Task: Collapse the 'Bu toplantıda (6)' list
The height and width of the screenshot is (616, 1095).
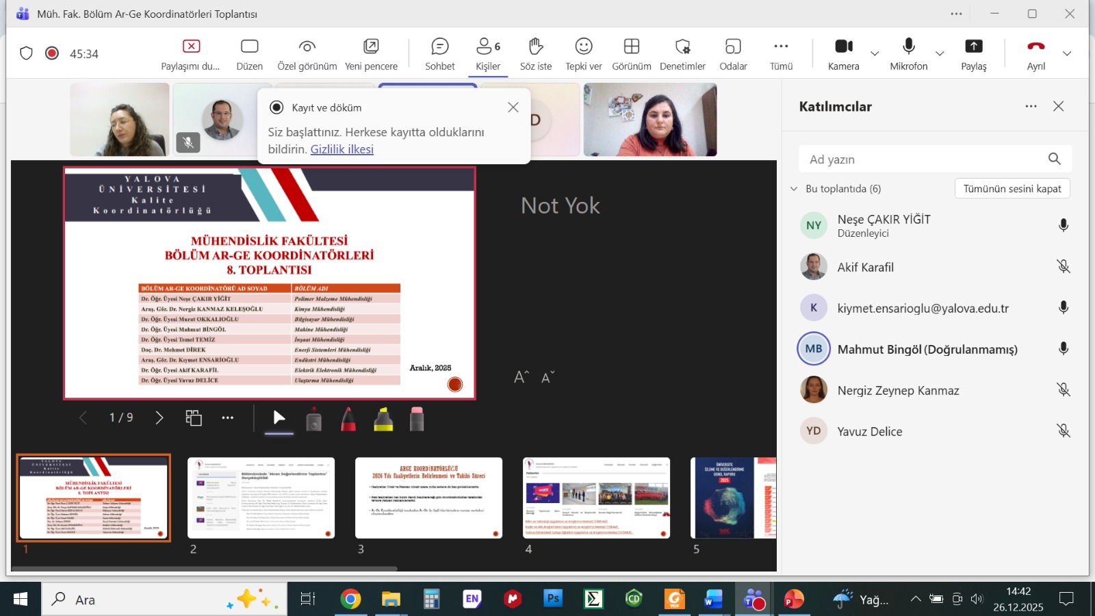Action: point(794,189)
